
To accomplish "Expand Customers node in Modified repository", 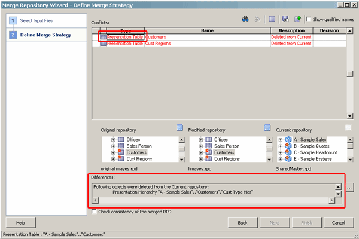I will (x=201, y=152).
